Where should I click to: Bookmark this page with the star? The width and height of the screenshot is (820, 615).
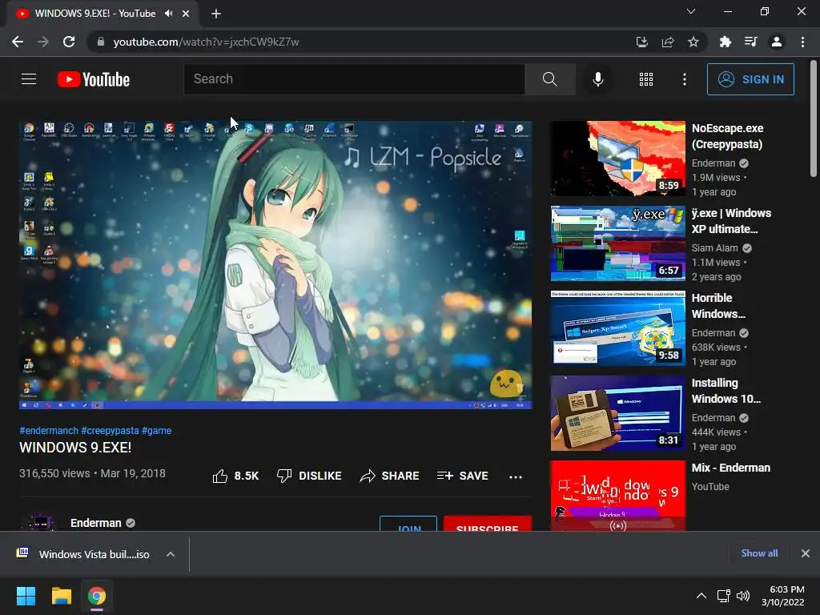(693, 42)
